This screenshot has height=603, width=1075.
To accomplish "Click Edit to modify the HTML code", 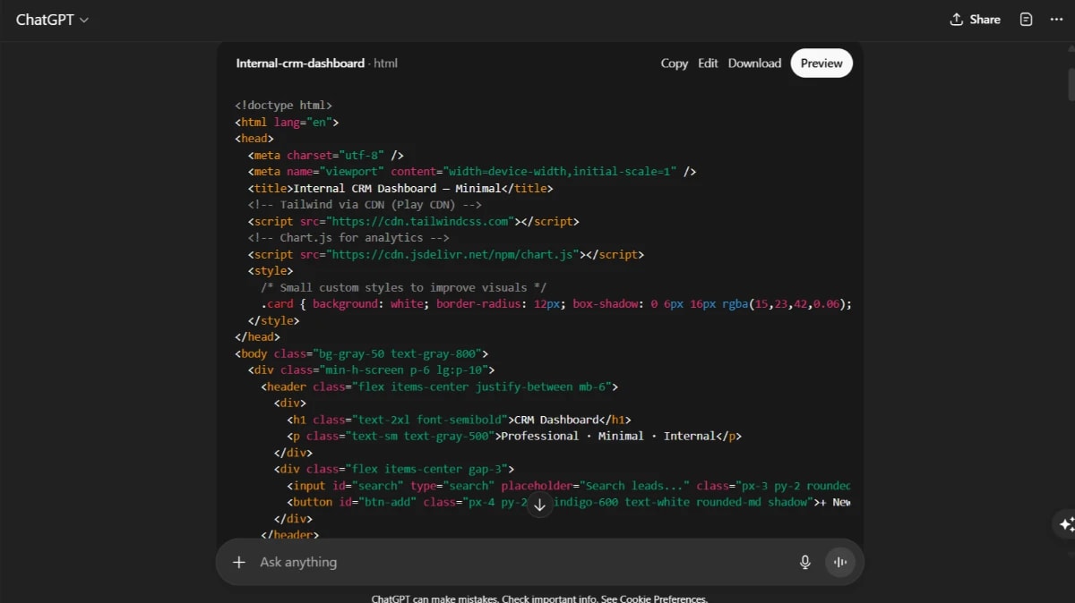I will click(x=708, y=63).
